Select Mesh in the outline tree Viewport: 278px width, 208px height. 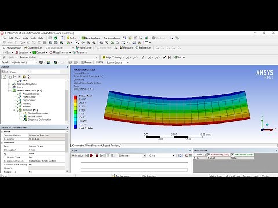[x=20, y=87]
